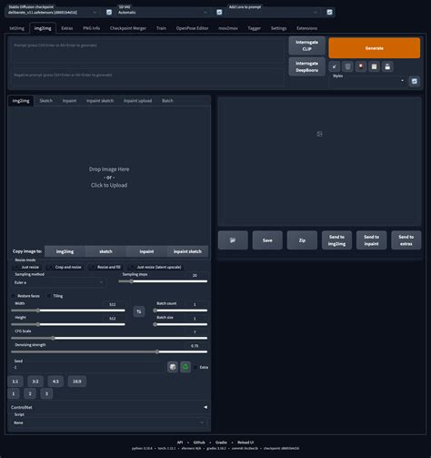Click the dice icon for random seed

click(x=173, y=367)
